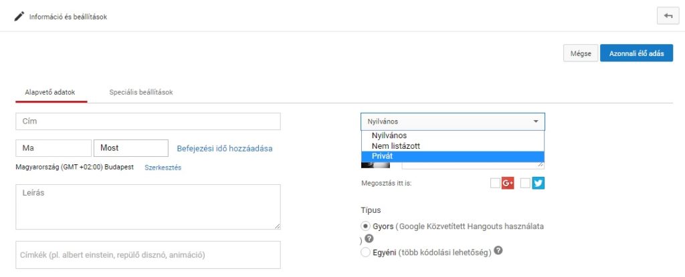Choose Privát from the privacy list

(x=383, y=156)
